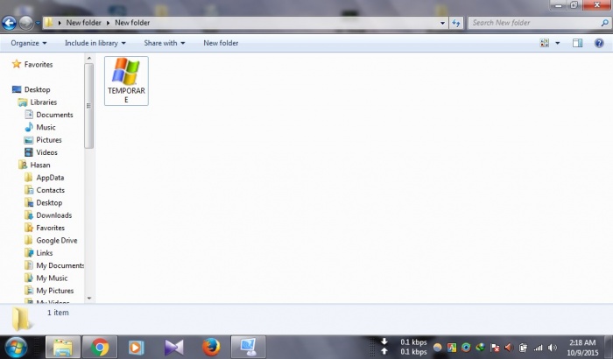Select the last New folder breadcrumb
This screenshot has width=613, height=359.
(132, 23)
